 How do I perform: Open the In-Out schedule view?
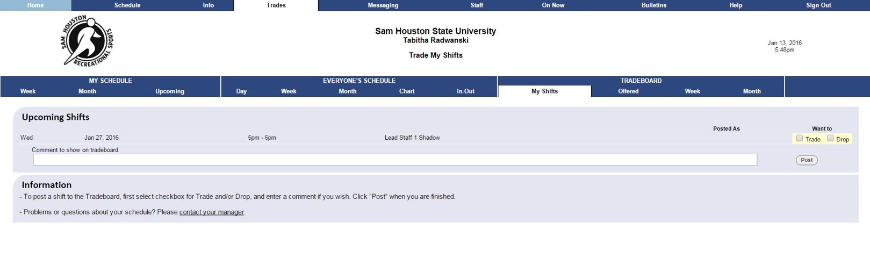click(465, 91)
